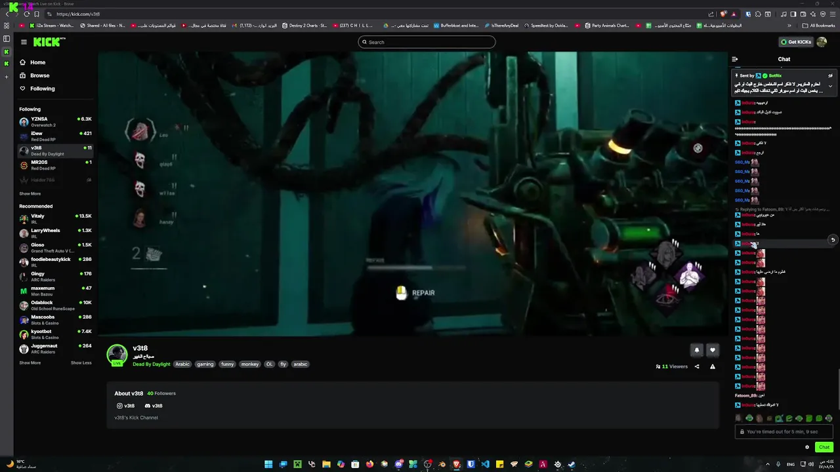The width and height of the screenshot is (840, 472).
Task: Expand the pinned BotRix message
Action: pyautogui.click(x=830, y=86)
